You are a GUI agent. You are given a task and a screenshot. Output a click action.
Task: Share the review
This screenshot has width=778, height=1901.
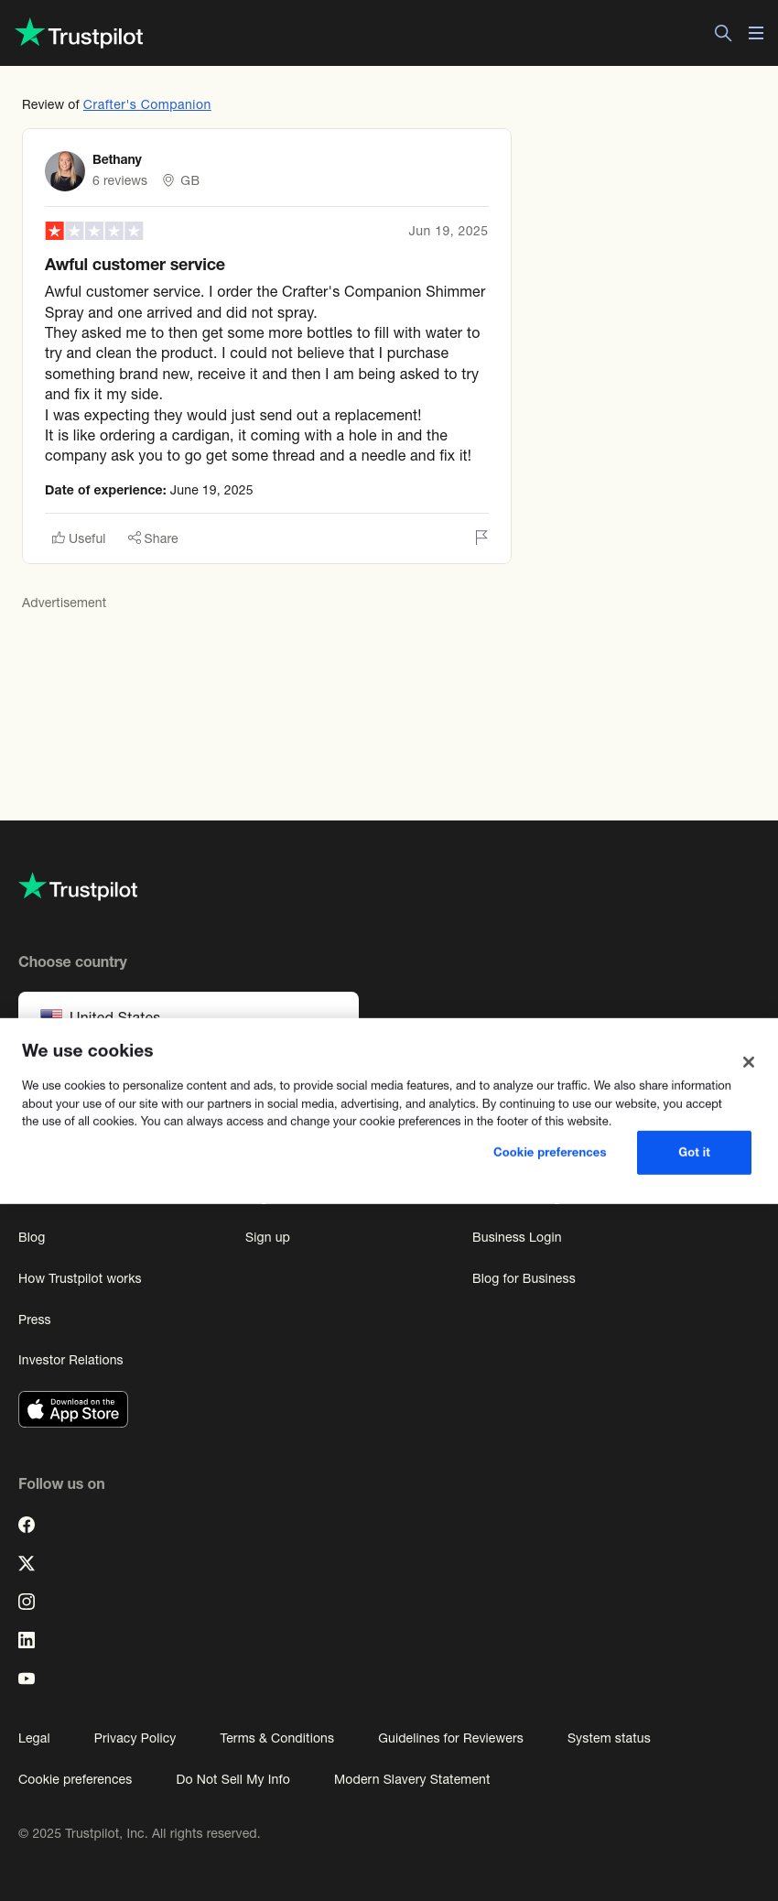coord(153,538)
